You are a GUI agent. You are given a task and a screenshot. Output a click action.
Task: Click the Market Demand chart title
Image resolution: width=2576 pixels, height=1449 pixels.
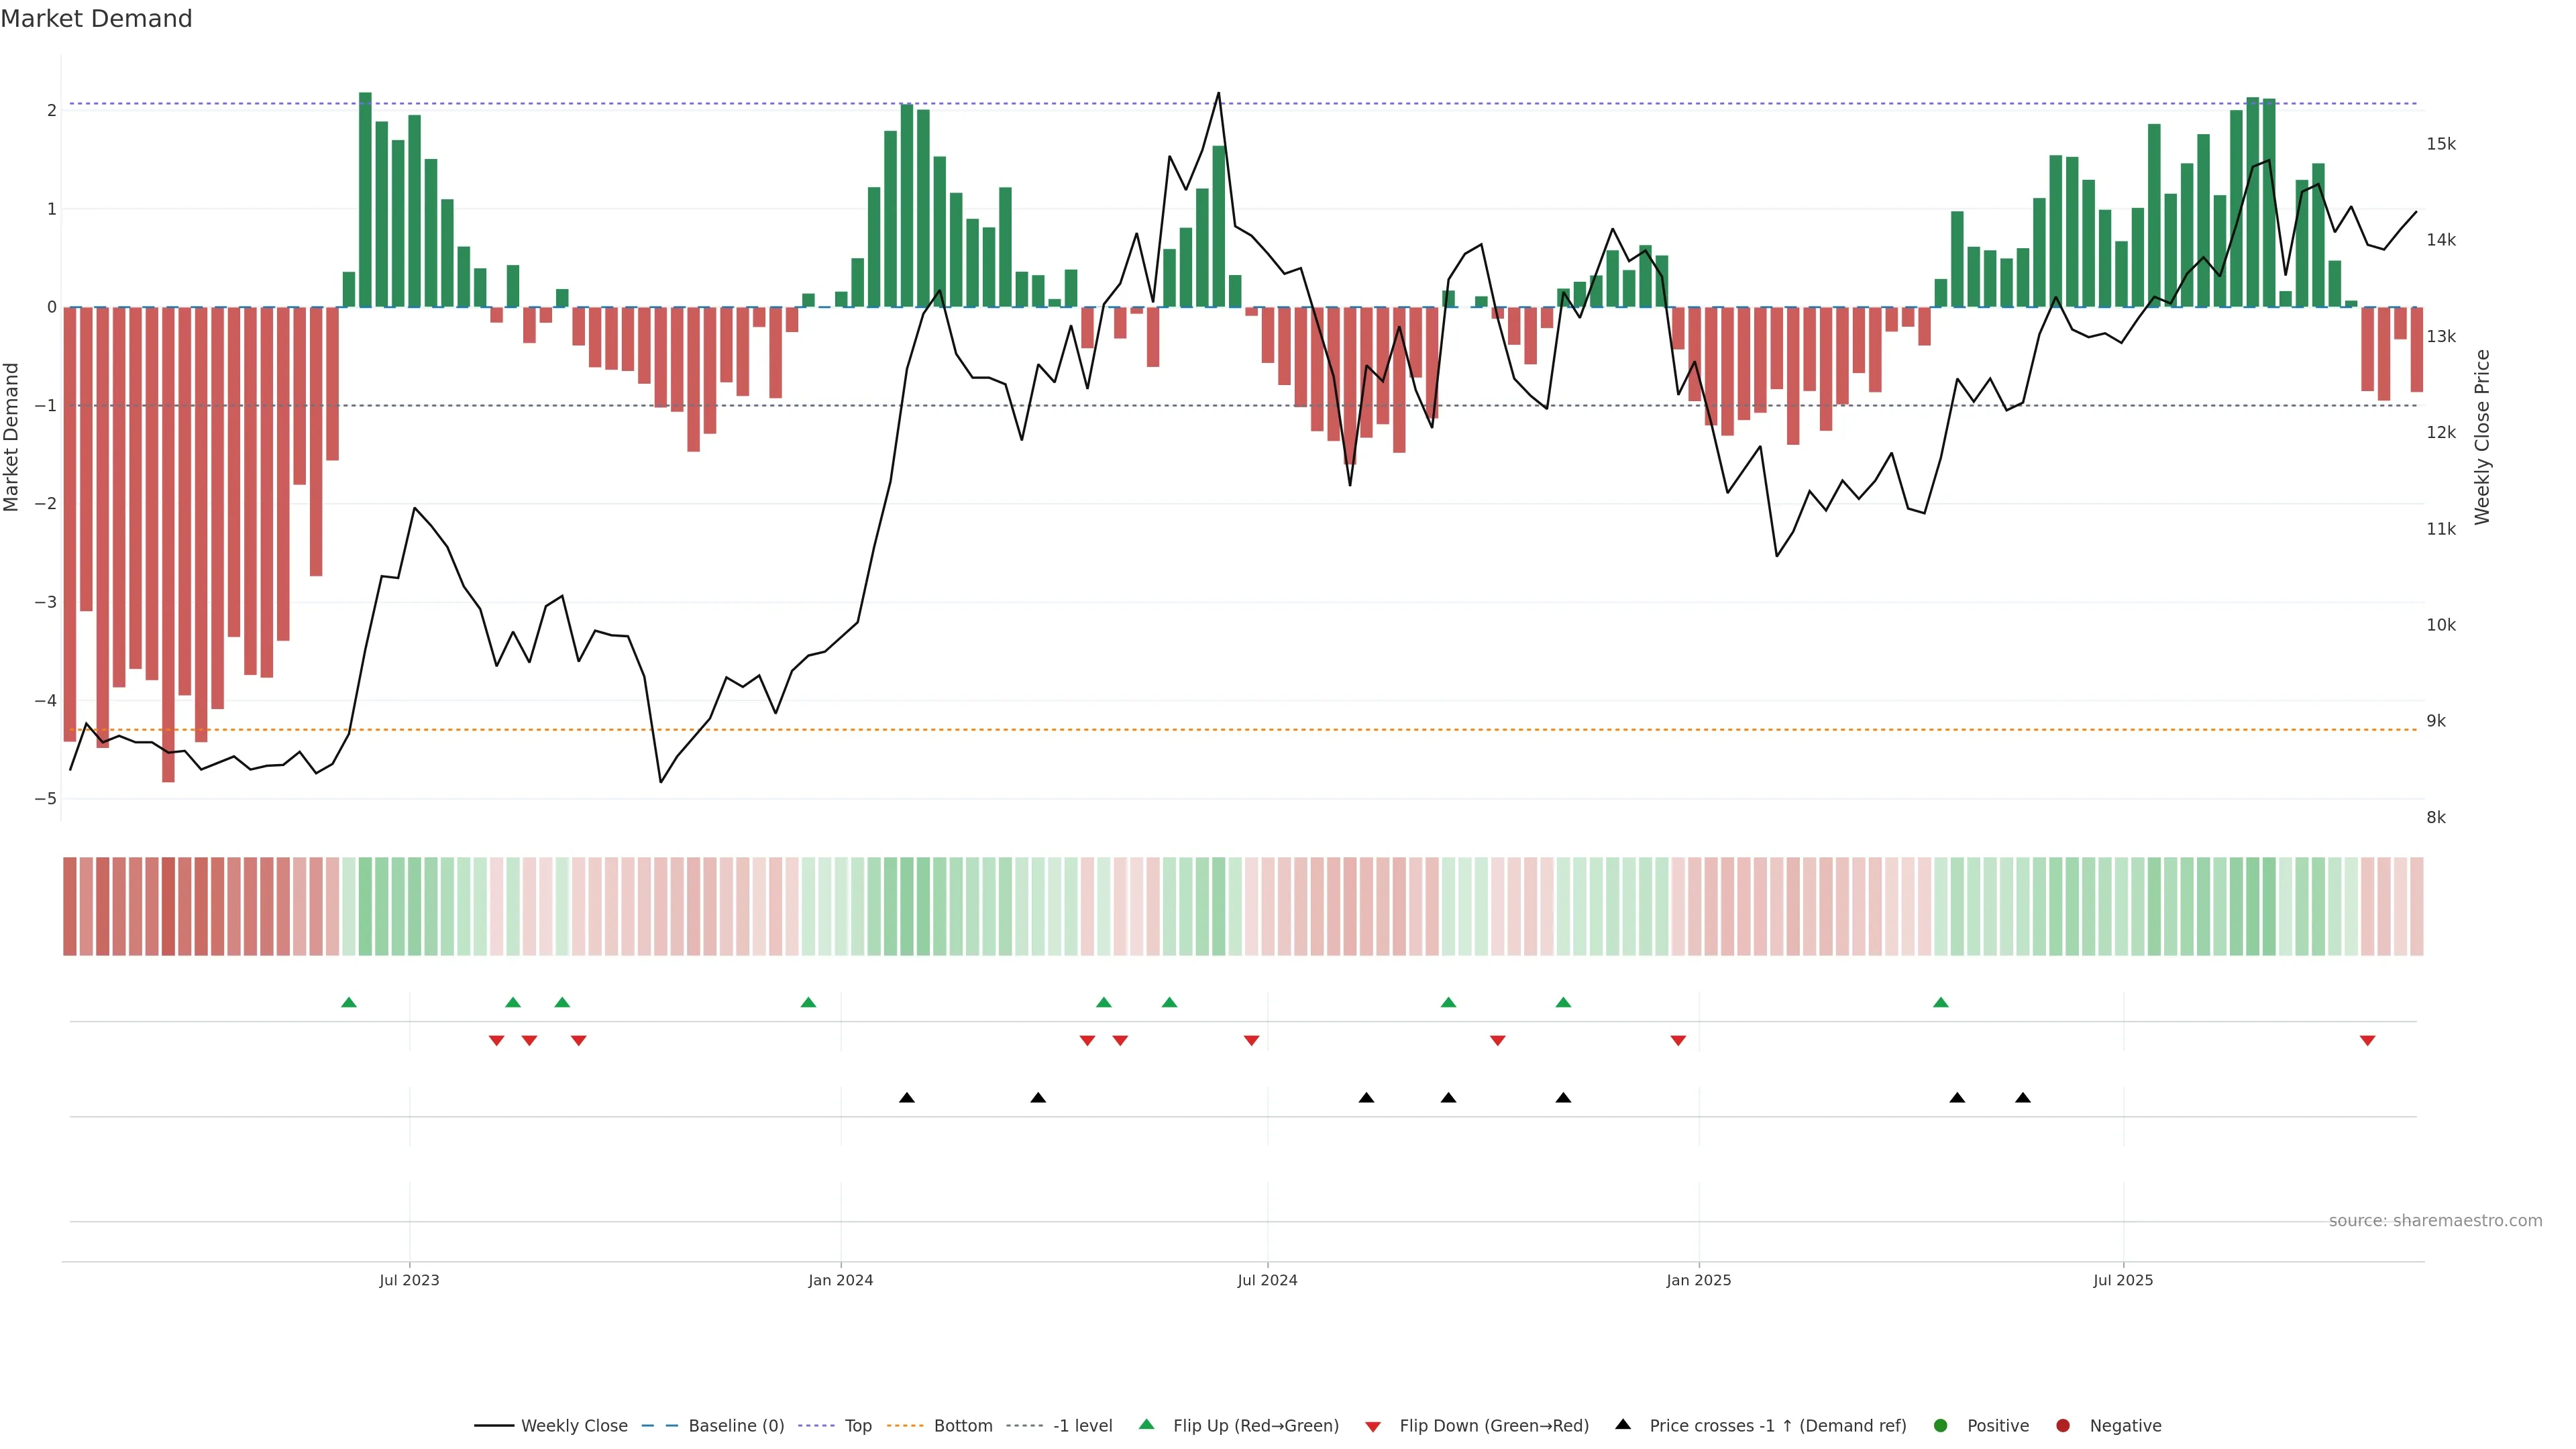click(96, 19)
